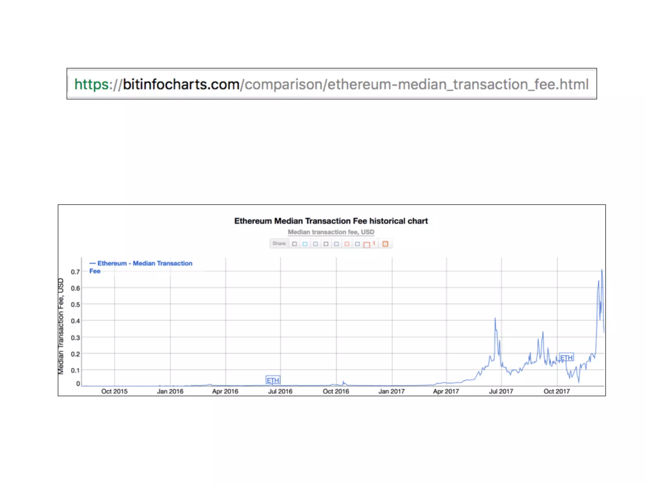Click the highest fee peak at chart's right
The height and width of the screenshot is (485, 646).
[602, 270]
